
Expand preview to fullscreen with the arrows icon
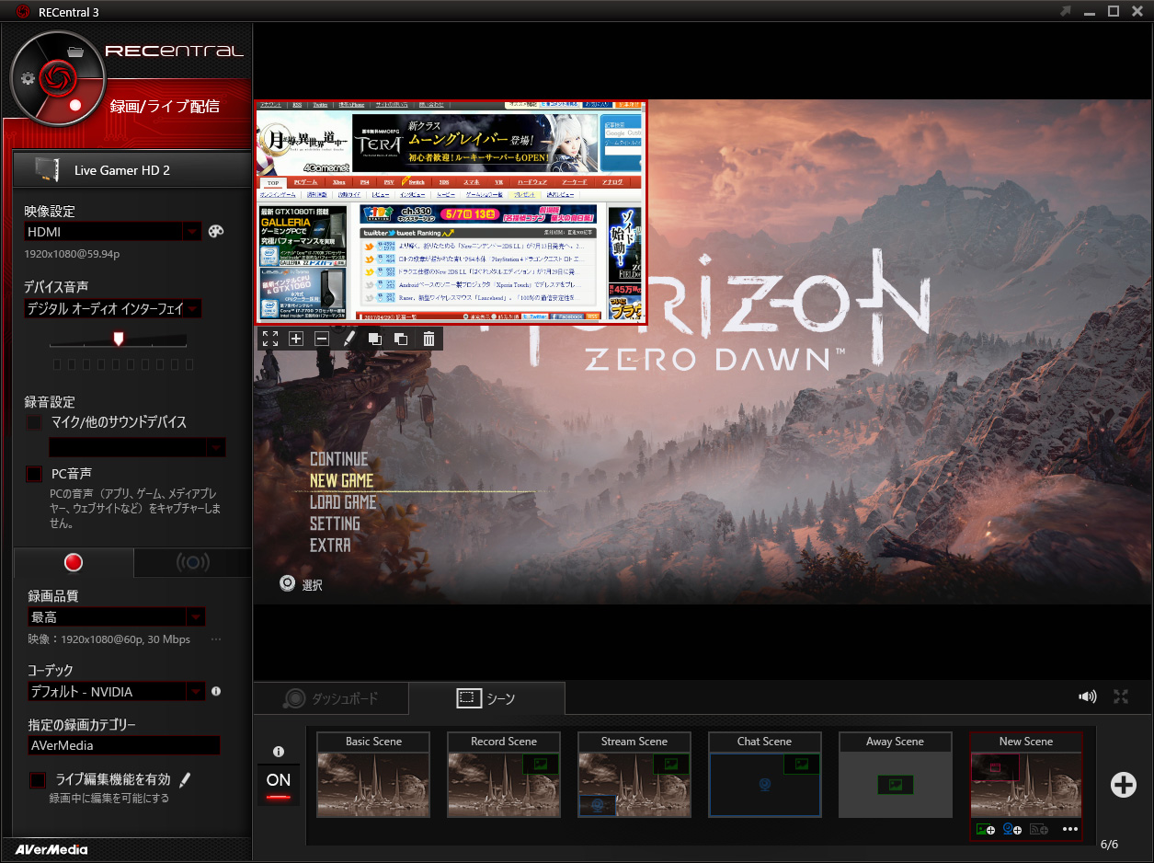(x=1121, y=696)
